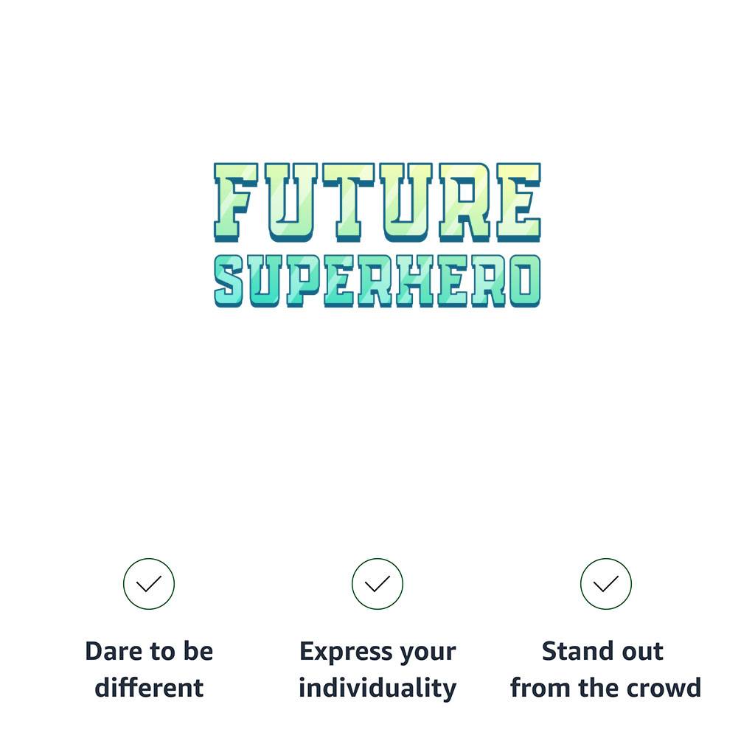
Task: Click the final O in SUPERHERO
Action: (524, 281)
